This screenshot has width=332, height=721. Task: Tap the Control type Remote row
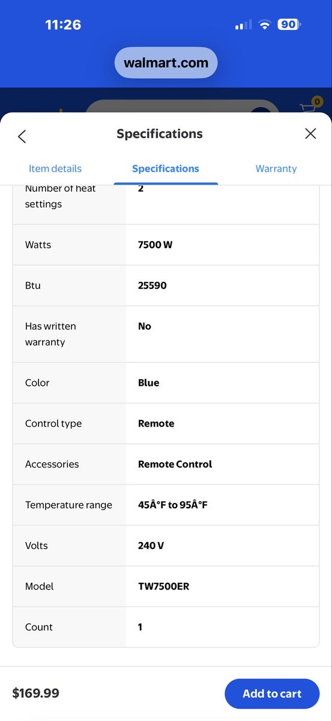[x=166, y=424]
